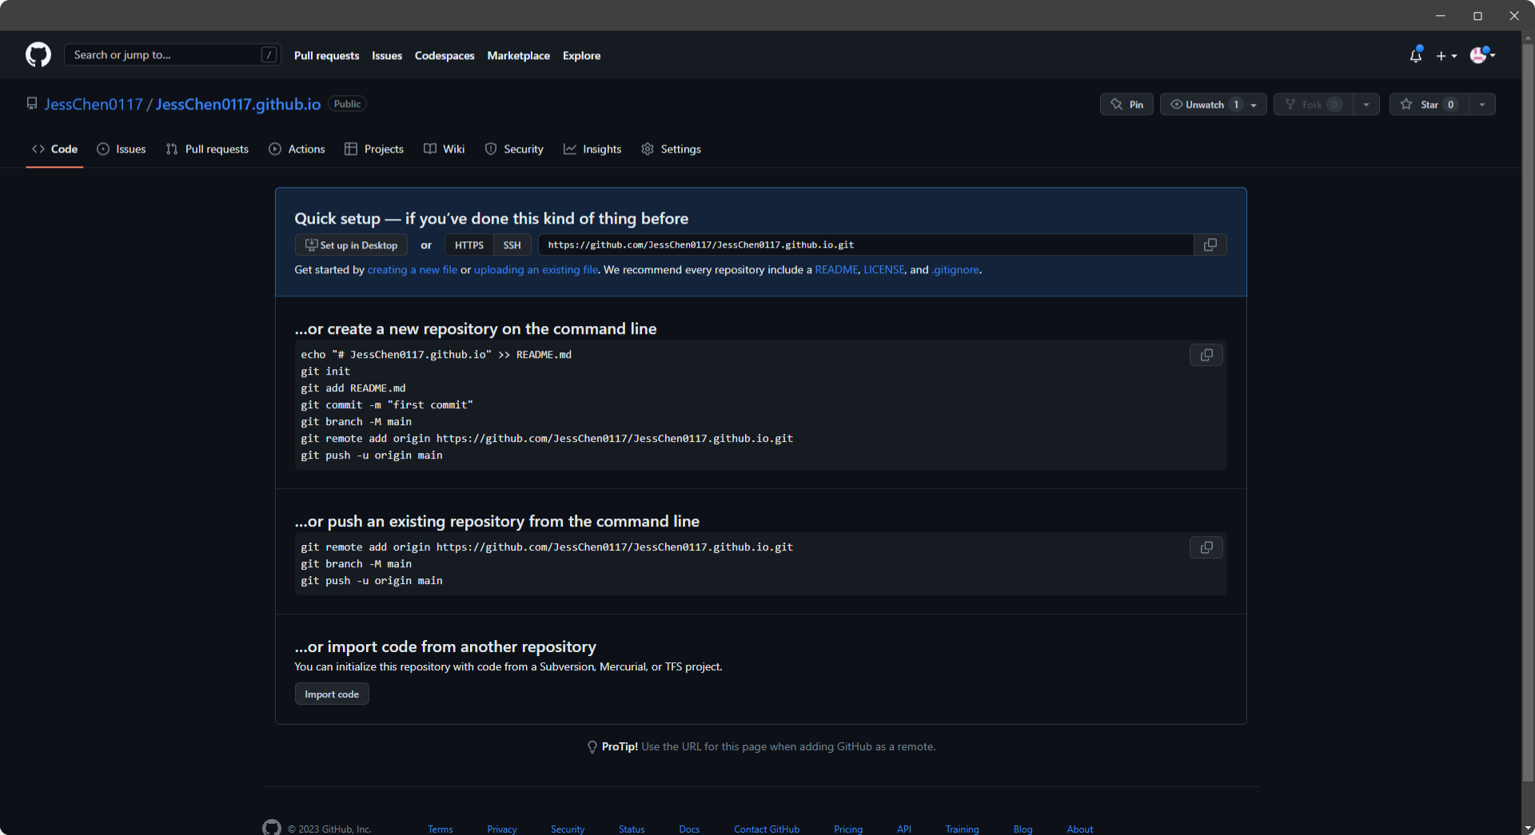Click the 'git push -u origin main' line in create section
Image resolution: width=1535 pixels, height=835 pixels.
pos(372,455)
